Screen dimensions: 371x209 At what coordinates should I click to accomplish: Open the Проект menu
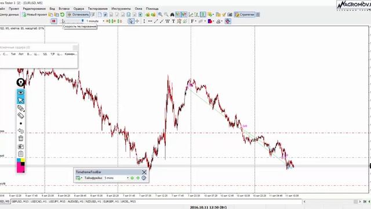pyautogui.click(x=14, y=9)
